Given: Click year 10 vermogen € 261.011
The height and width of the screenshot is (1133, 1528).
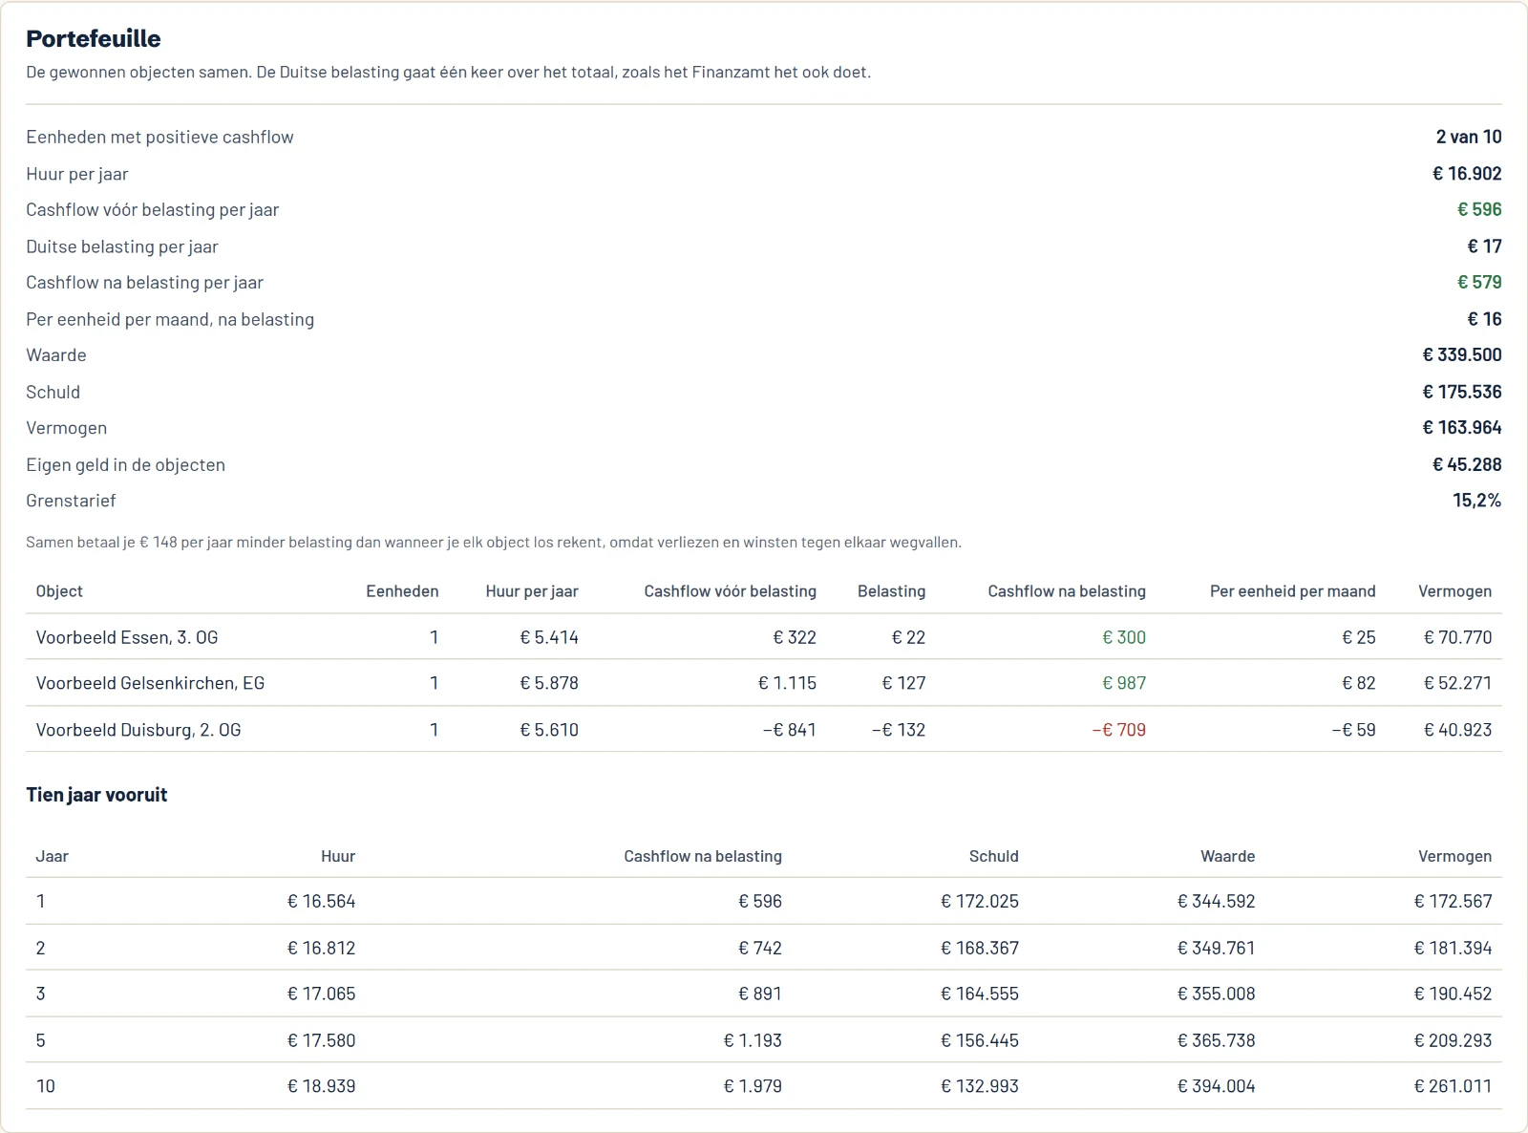Looking at the screenshot, I should pos(1453,1086).
